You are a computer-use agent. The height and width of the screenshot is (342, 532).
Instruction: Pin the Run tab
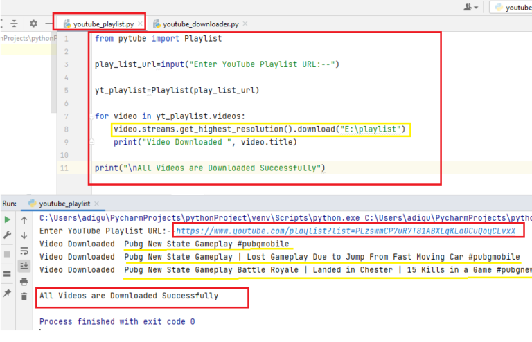pyautogui.click(x=7, y=293)
